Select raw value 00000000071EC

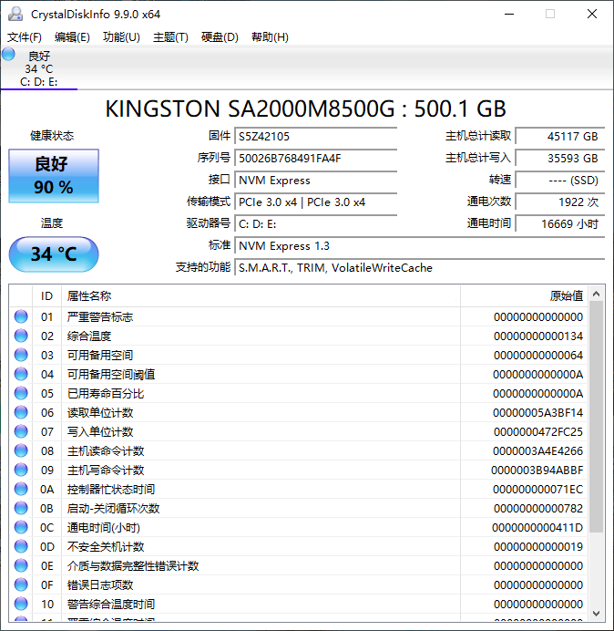[x=538, y=490]
